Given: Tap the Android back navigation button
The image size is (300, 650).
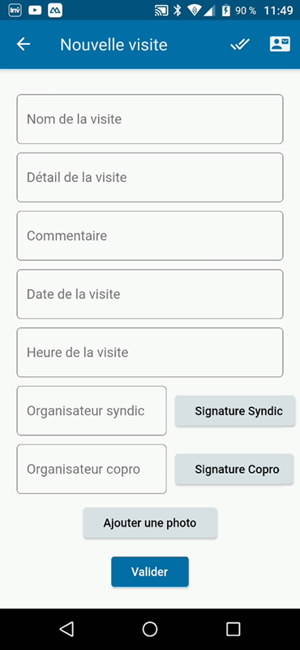Looking at the screenshot, I should coord(66,629).
